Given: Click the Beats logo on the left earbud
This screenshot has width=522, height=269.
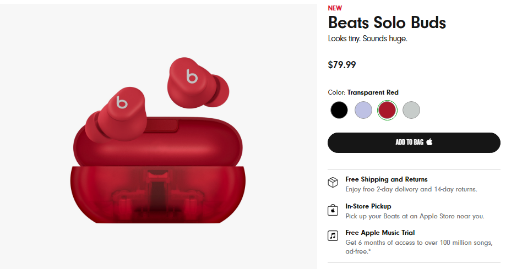Looking at the screenshot, I should (122, 102).
